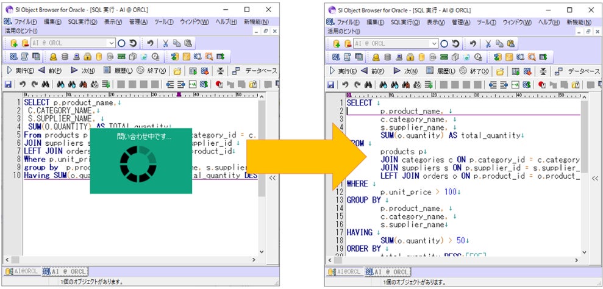Click the vertical scrollbar of left editor

(x=262, y=175)
